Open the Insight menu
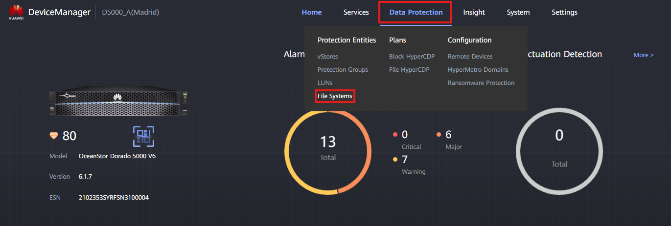The height and width of the screenshot is (226, 671). pos(474,12)
